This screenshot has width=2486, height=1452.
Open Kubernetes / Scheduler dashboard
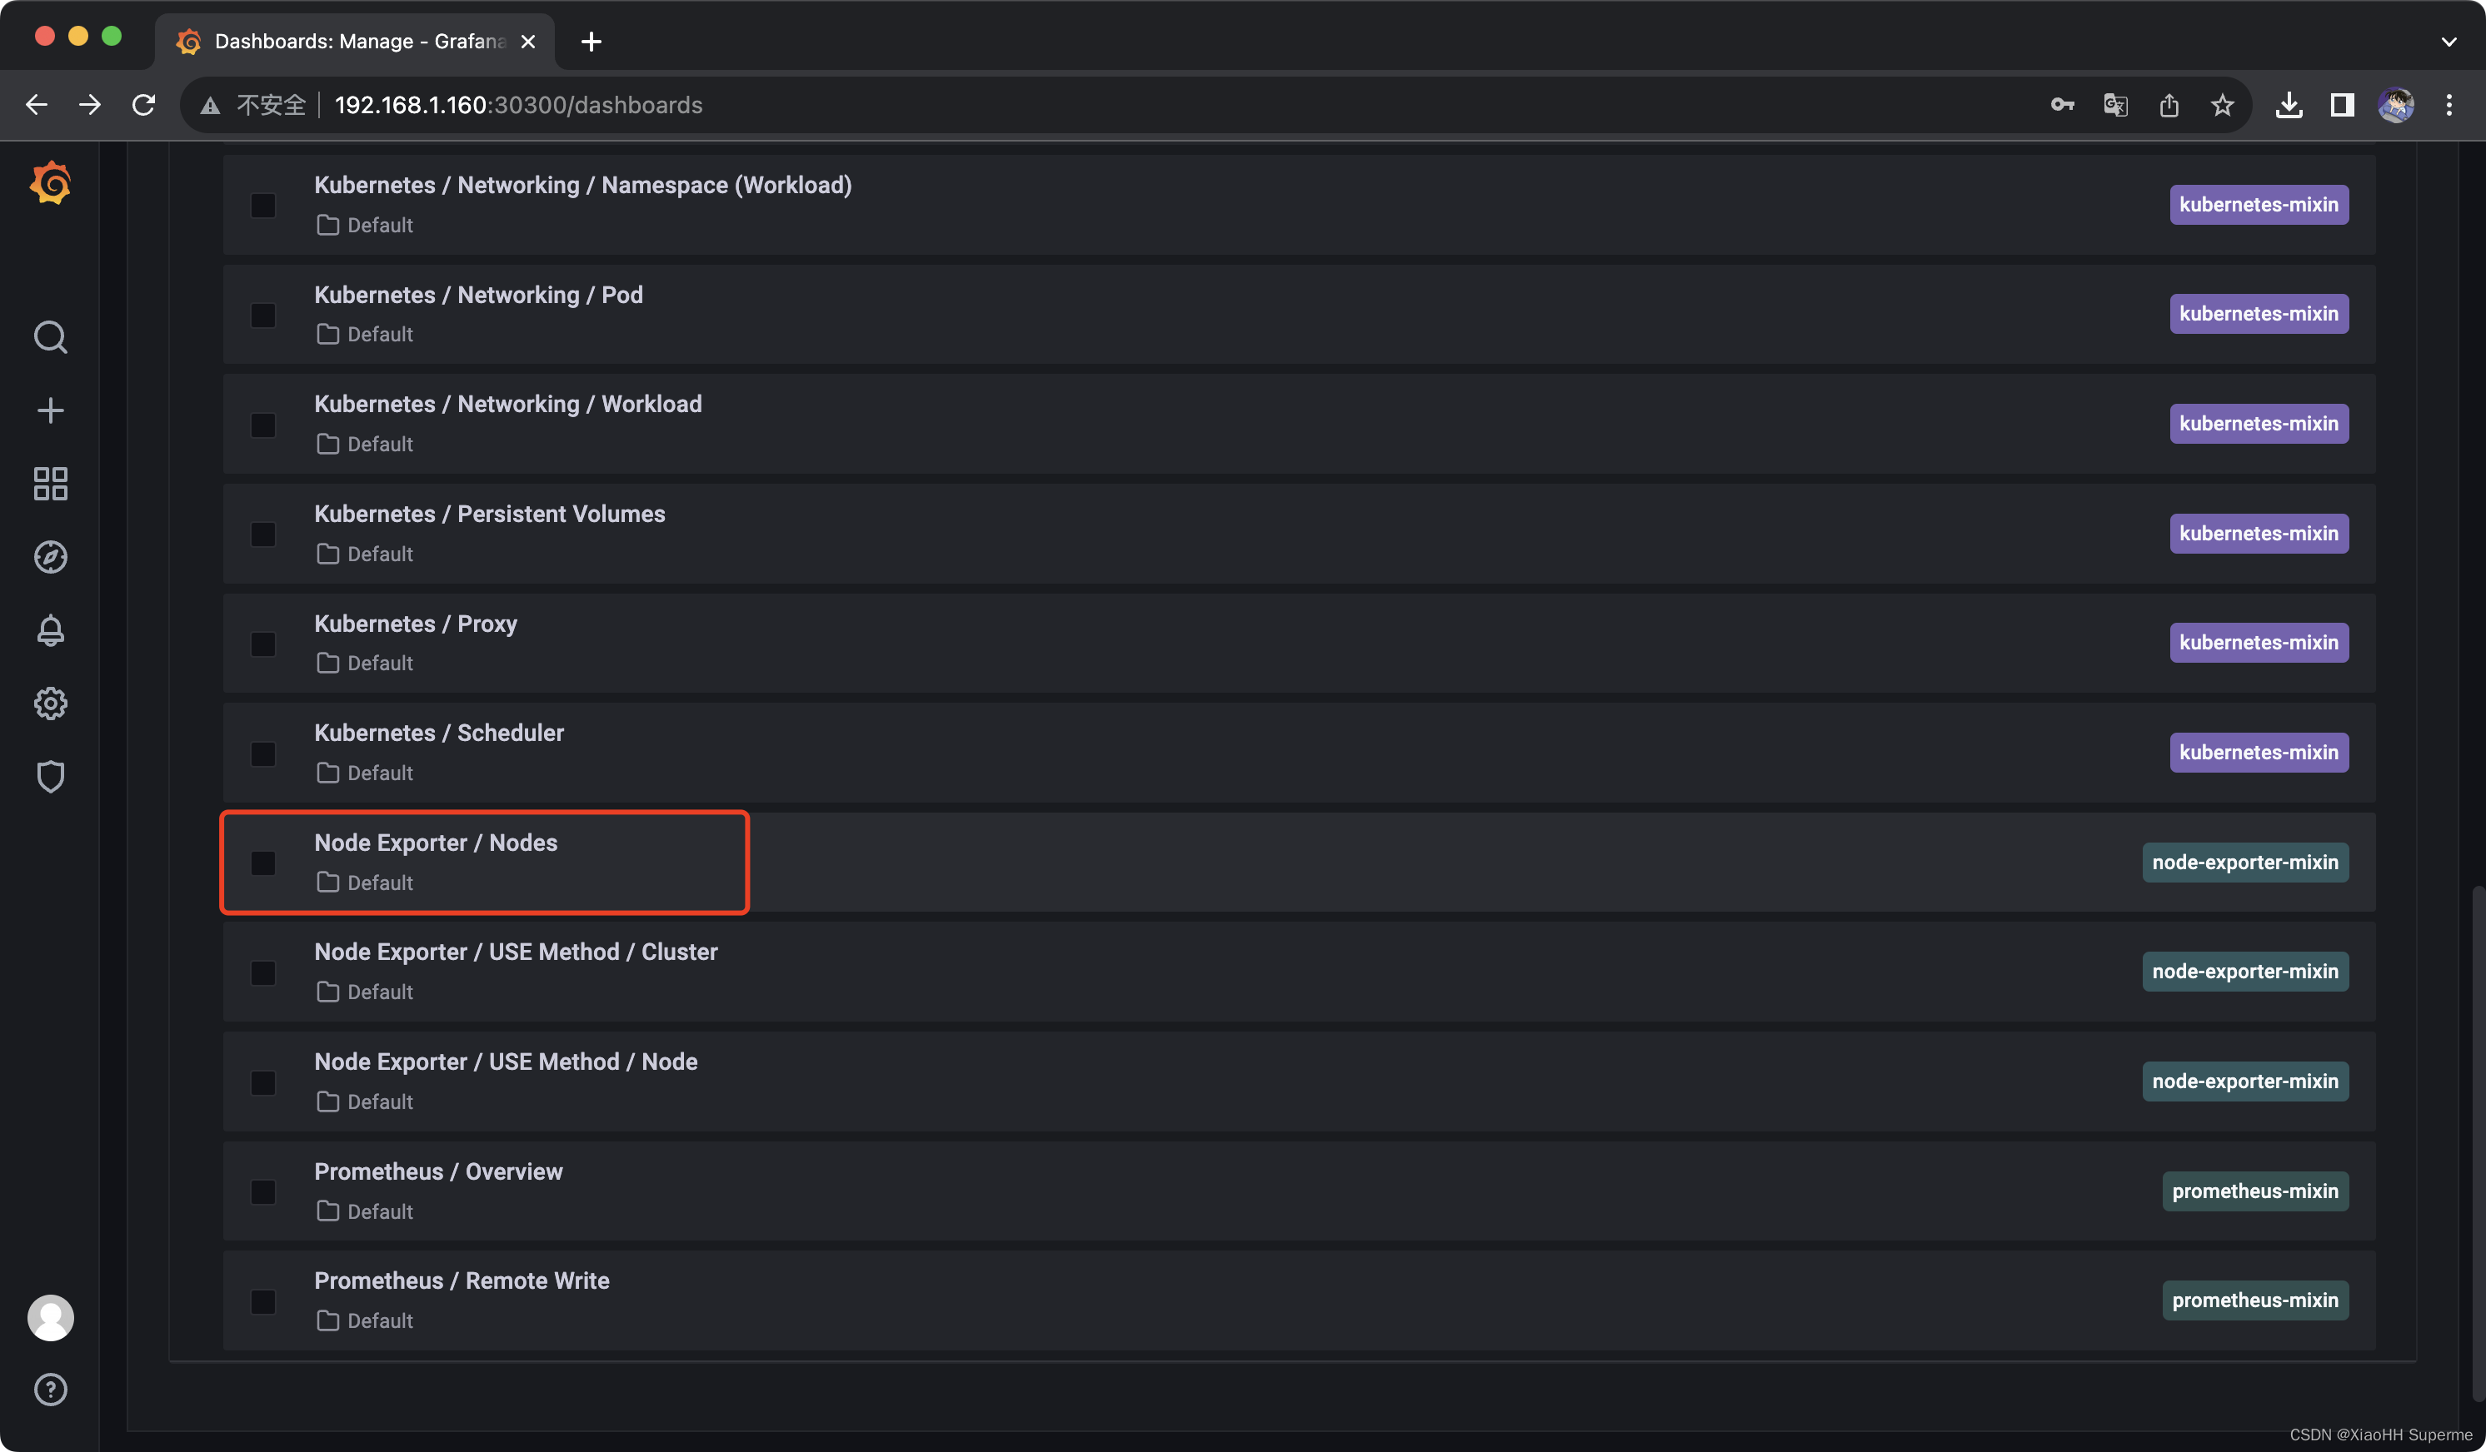tap(439, 733)
